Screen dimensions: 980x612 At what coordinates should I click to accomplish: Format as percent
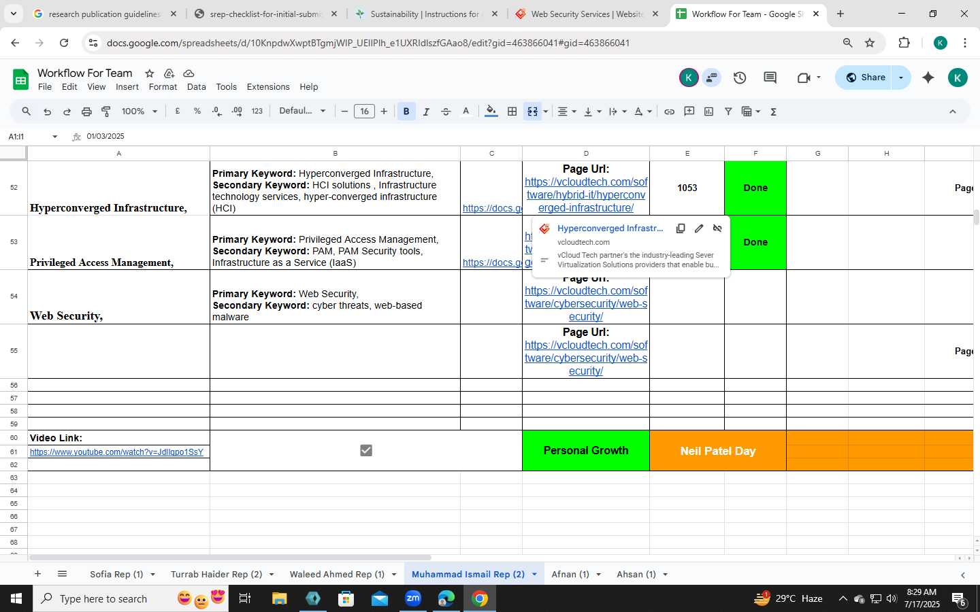197,112
